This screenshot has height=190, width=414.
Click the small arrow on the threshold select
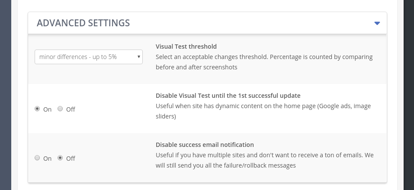click(x=138, y=57)
